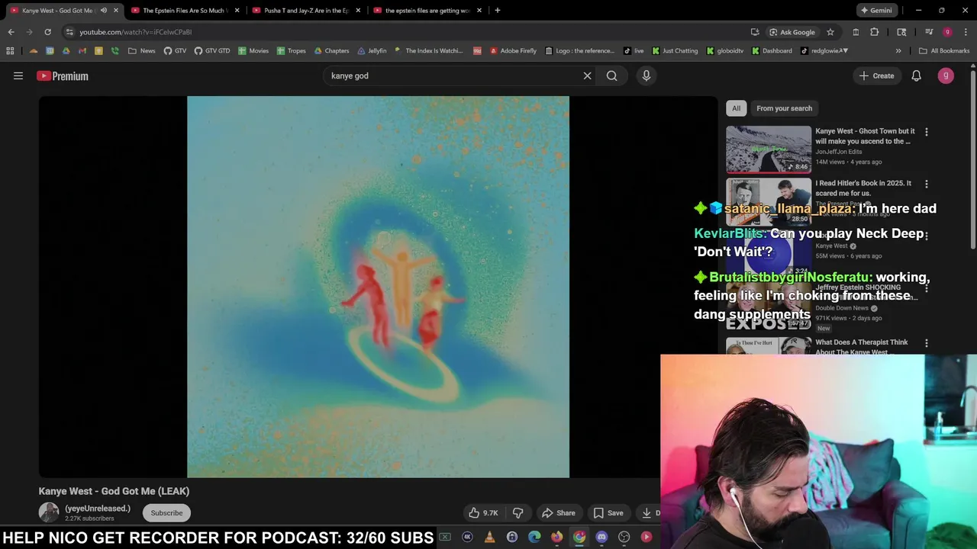Reload the YouTube page

(47, 32)
